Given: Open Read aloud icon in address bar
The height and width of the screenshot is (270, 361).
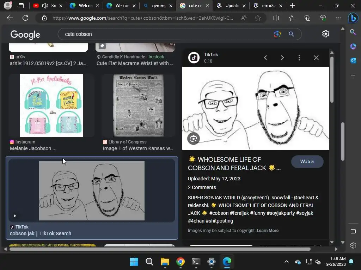Looking at the screenshot, I should pos(243,18).
